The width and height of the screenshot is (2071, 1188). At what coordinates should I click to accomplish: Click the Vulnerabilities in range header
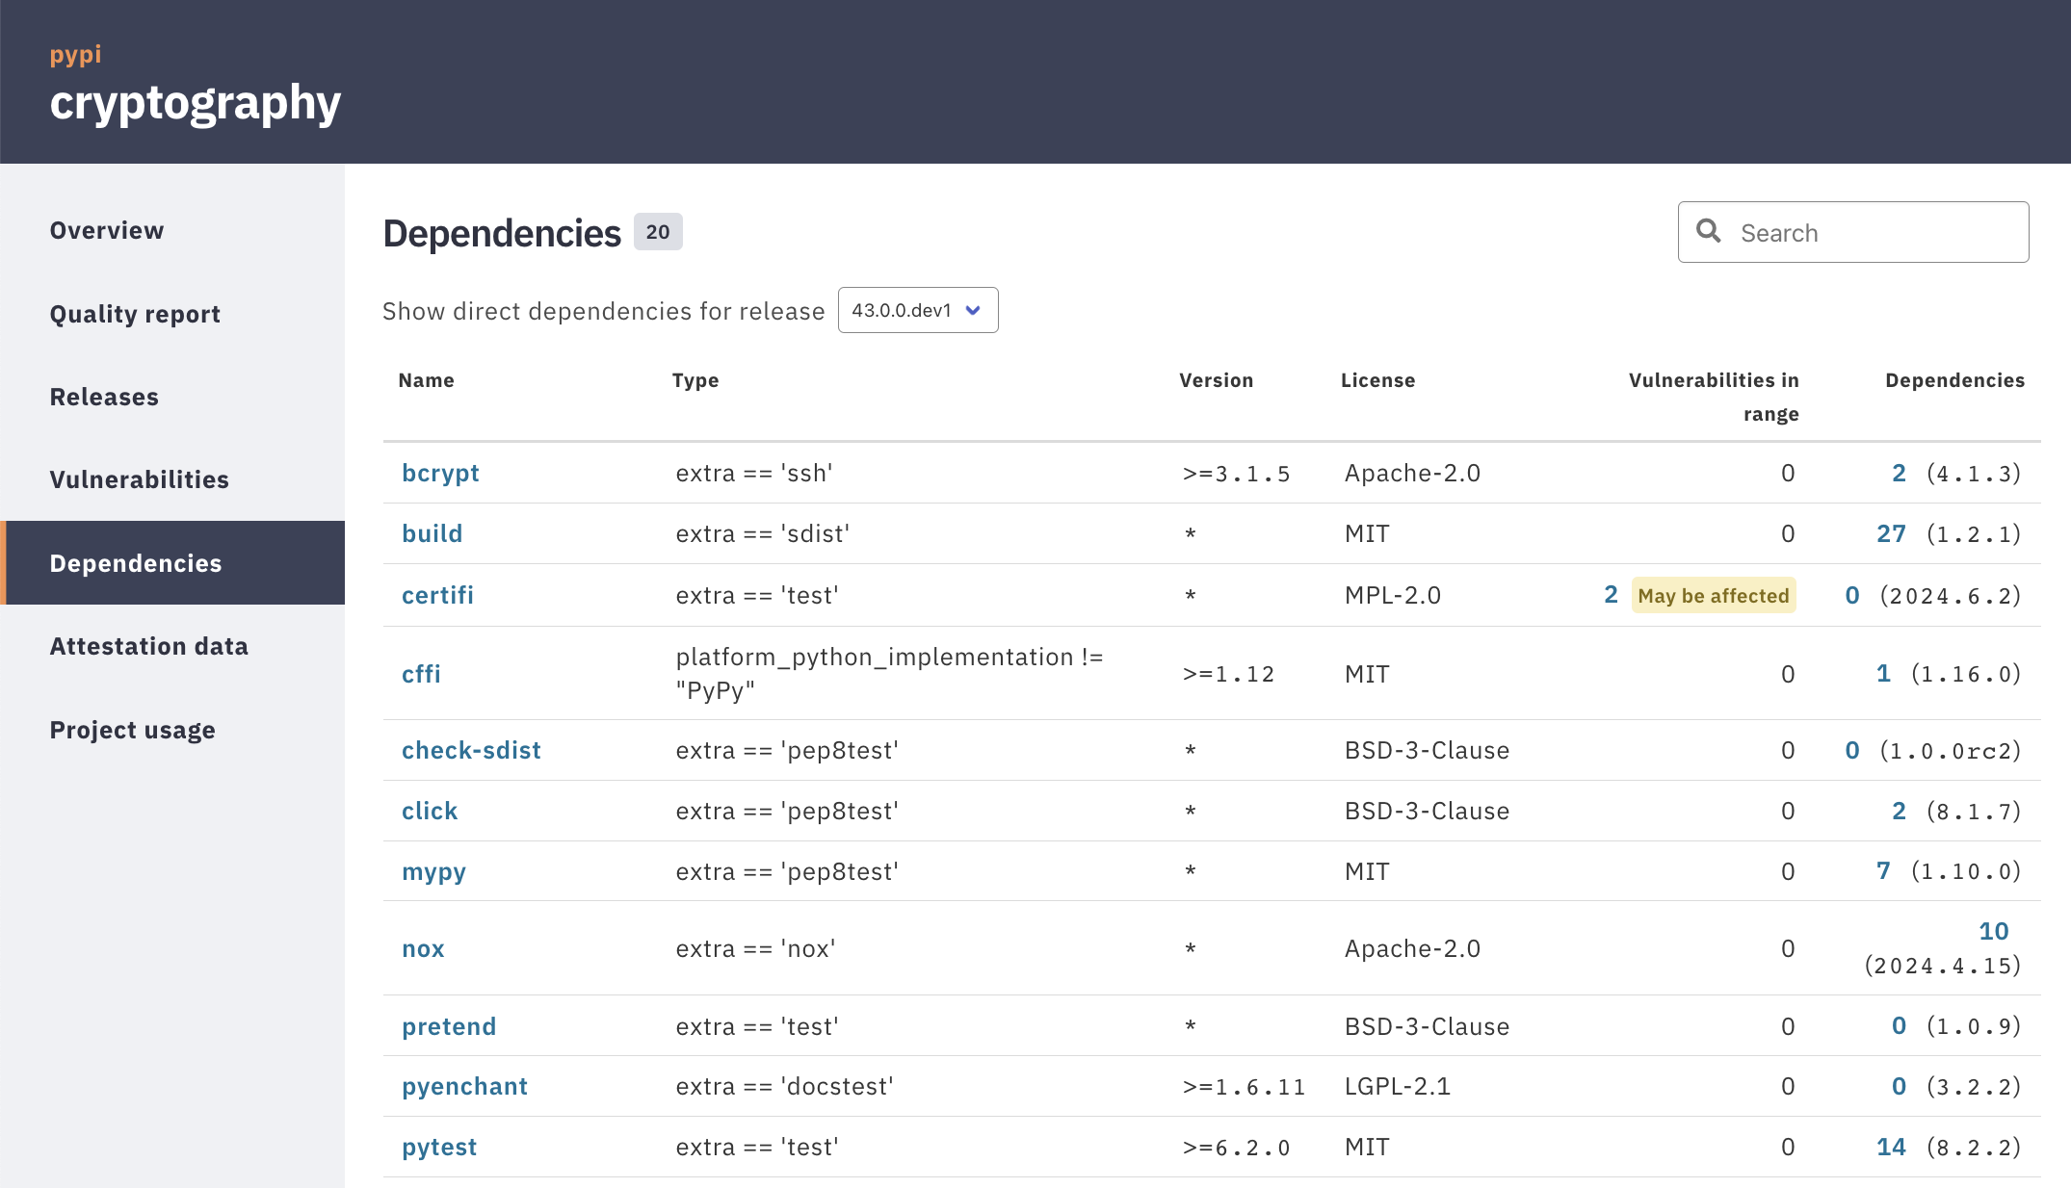1714,397
